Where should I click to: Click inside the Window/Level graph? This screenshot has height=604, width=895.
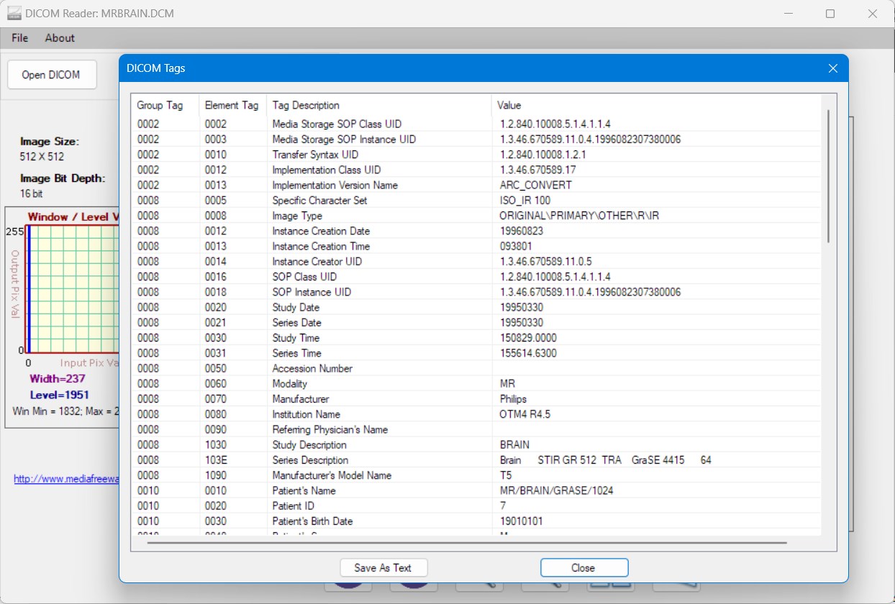point(72,288)
